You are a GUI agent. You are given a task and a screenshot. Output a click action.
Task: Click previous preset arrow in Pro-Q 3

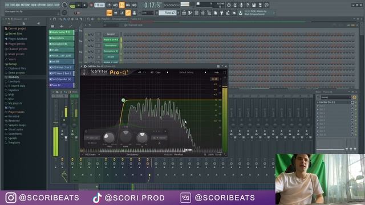coord(167,72)
